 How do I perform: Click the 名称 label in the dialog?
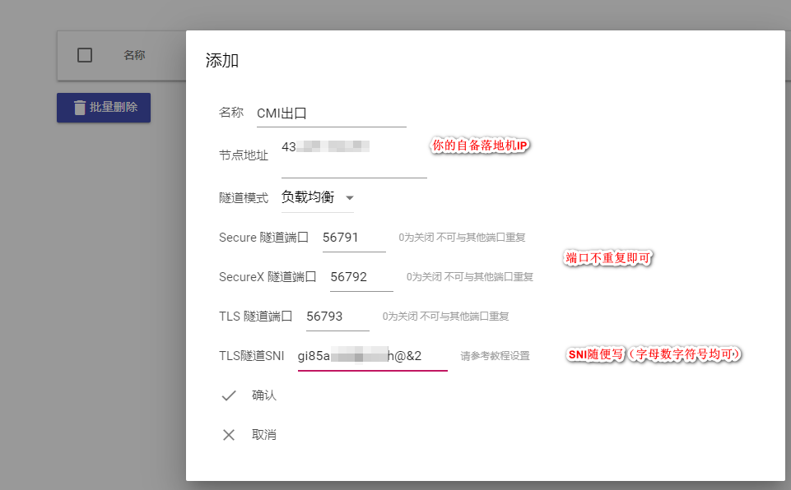tap(231, 113)
